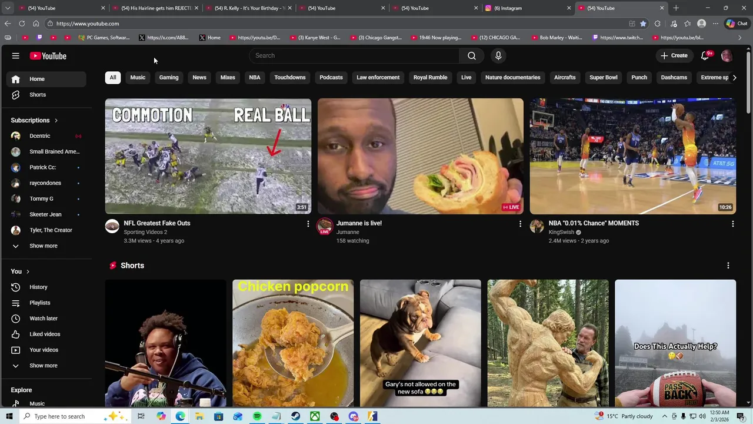The width and height of the screenshot is (753, 424).
Task: Open options for NBA 0.01% Chance MOMENTS
Action: click(x=732, y=224)
